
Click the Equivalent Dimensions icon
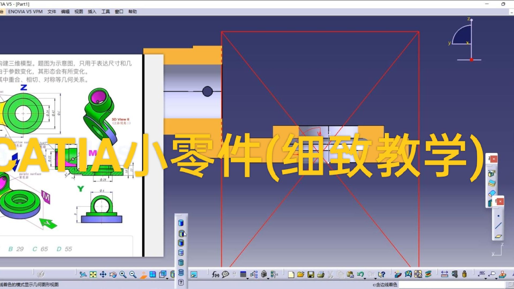(x=274, y=274)
